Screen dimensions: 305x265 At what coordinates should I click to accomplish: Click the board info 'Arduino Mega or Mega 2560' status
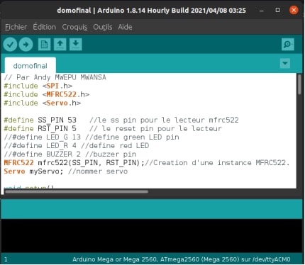pos(182,259)
